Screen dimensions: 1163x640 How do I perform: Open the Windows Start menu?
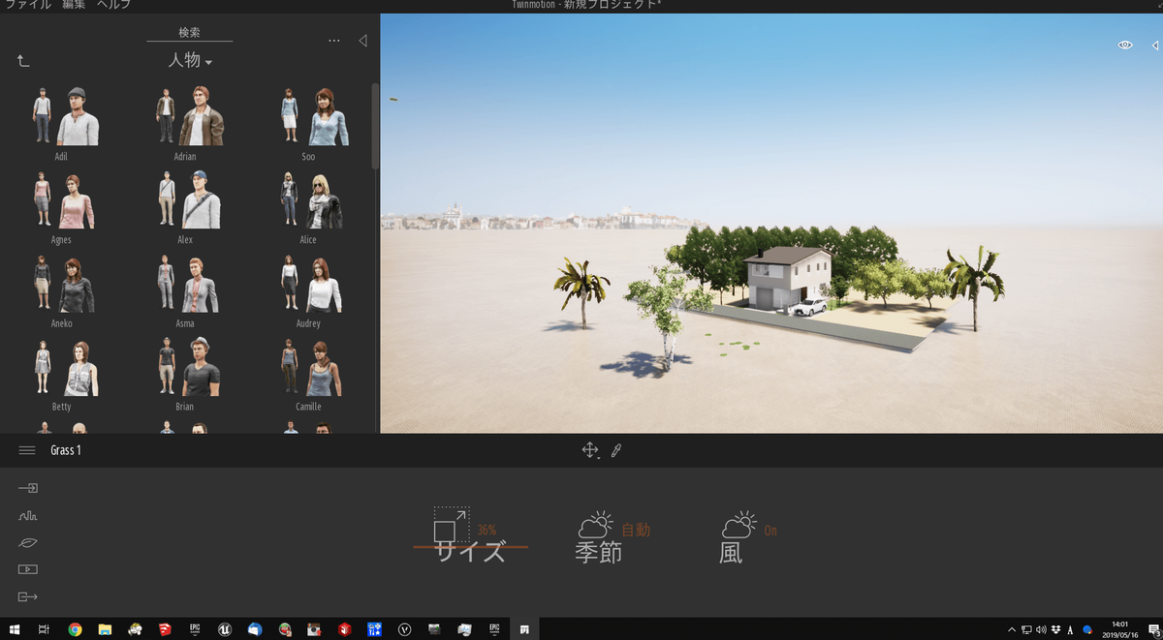[x=15, y=629]
